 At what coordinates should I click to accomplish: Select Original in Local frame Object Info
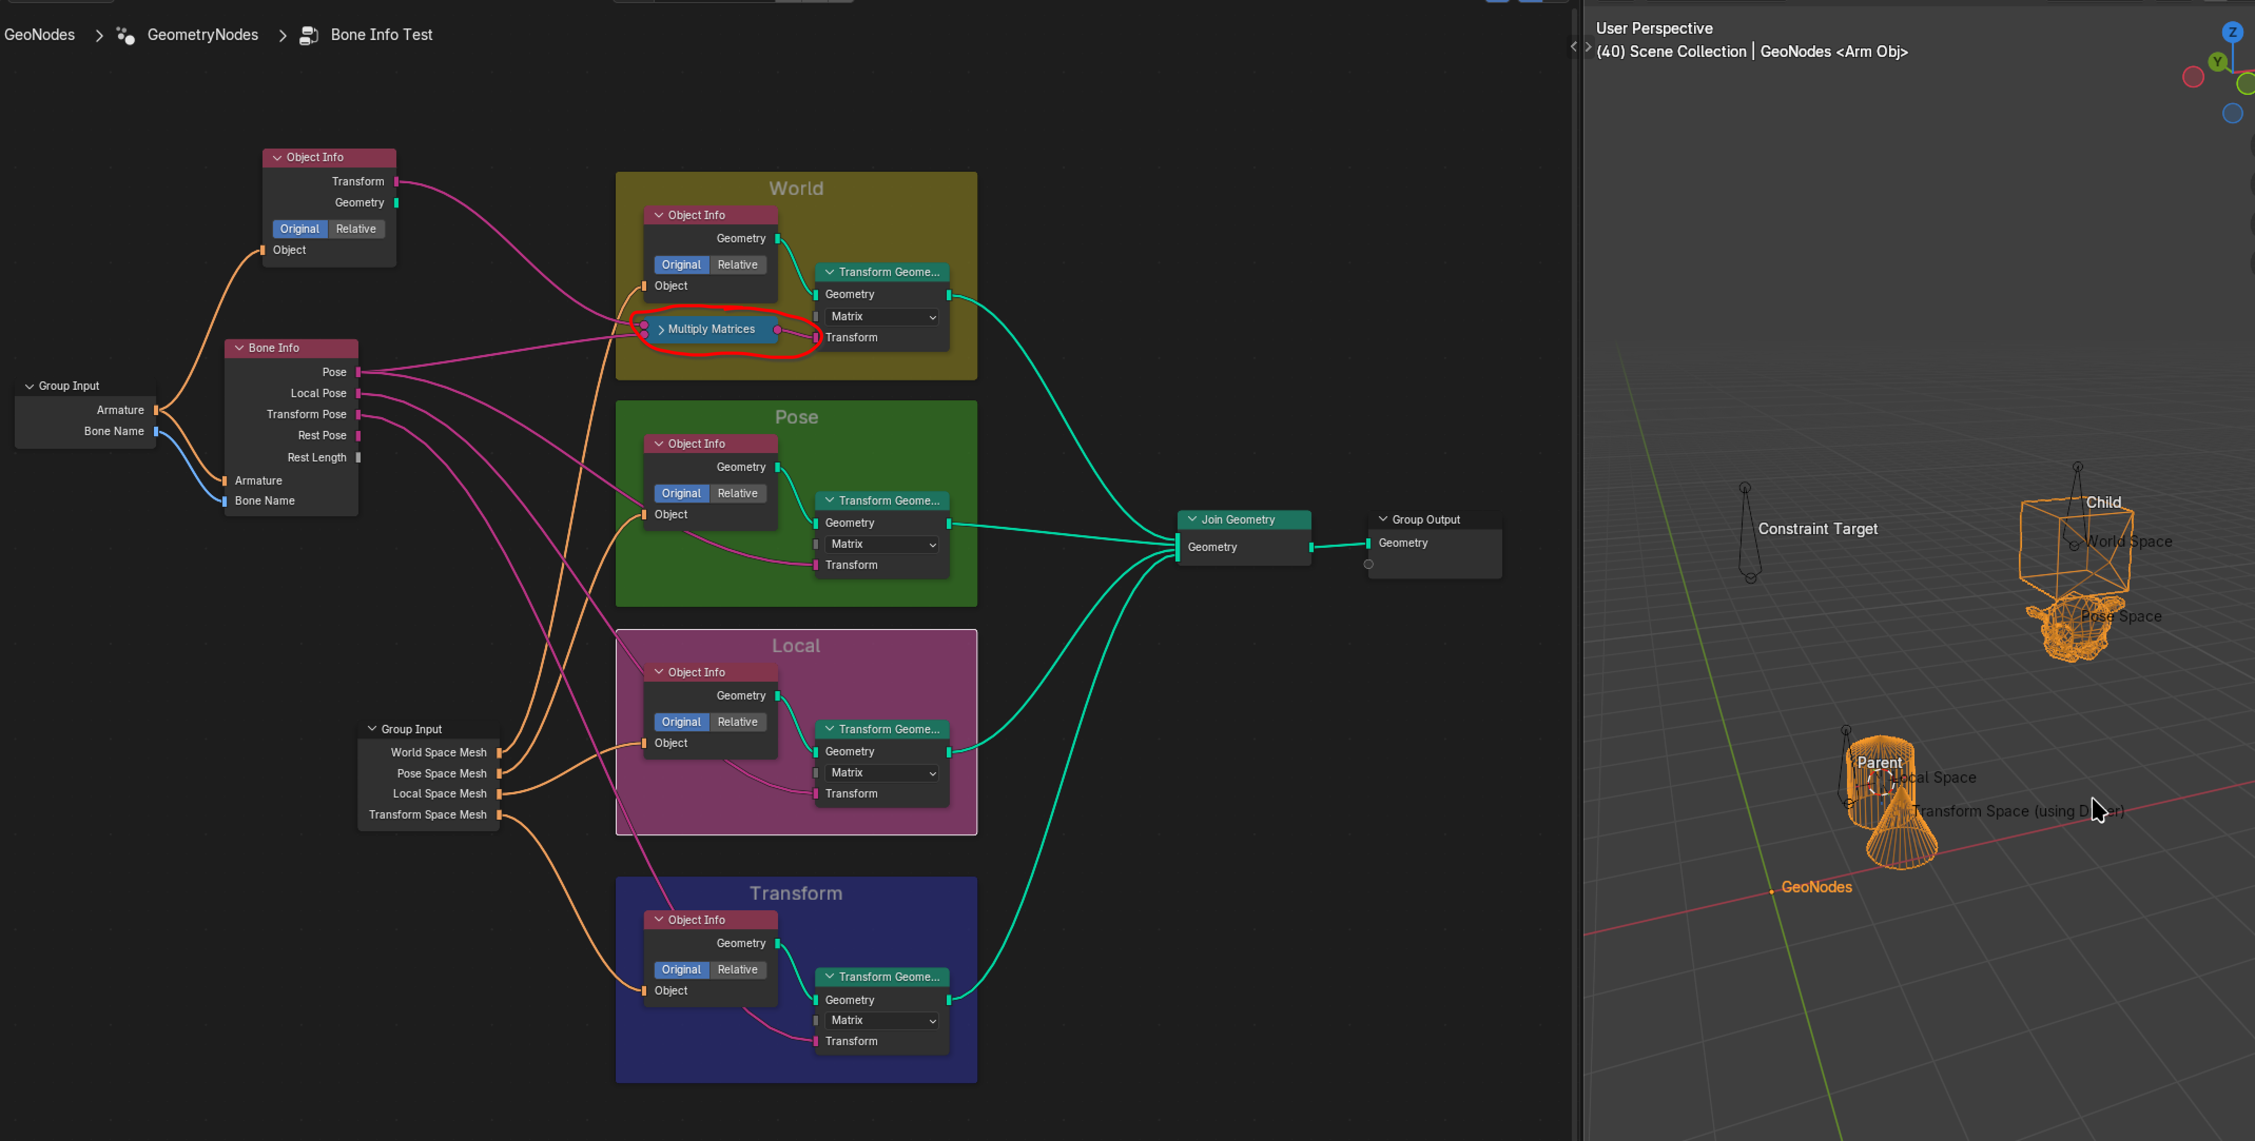(x=681, y=722)
